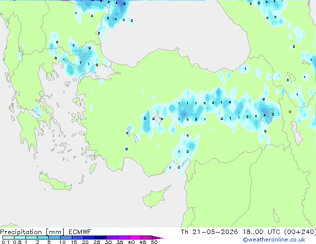Select the 0.5–1 mm legend swatch
The width and height of the screenshot is (316, 244).
tap(20, 238)
